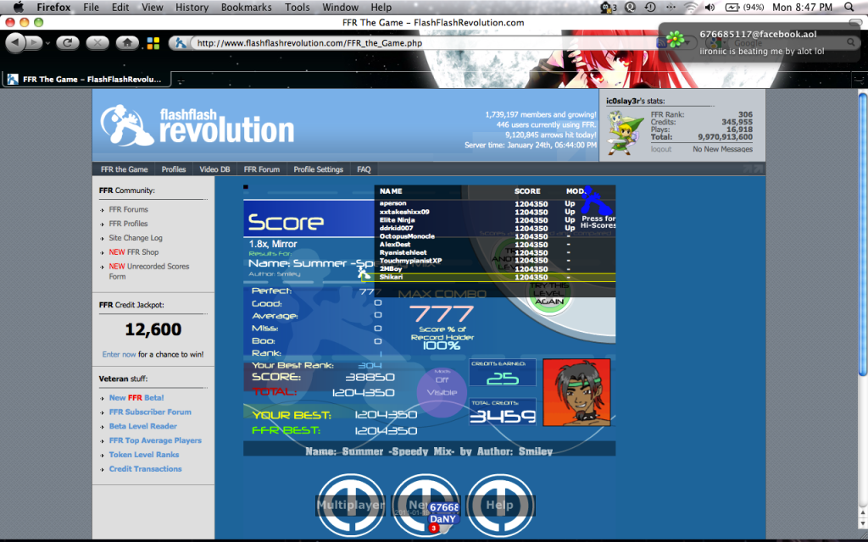Click the Multiplayer button

click(350, 506)
